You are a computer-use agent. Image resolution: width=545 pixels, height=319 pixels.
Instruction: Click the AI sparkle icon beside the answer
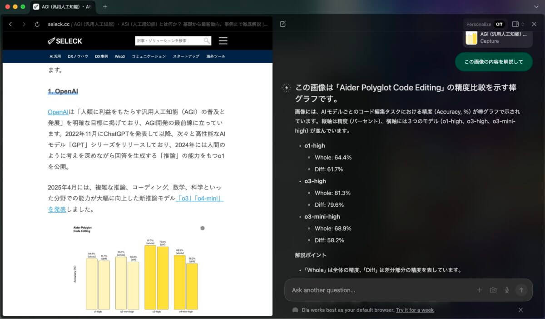click(x=286, y=88)
